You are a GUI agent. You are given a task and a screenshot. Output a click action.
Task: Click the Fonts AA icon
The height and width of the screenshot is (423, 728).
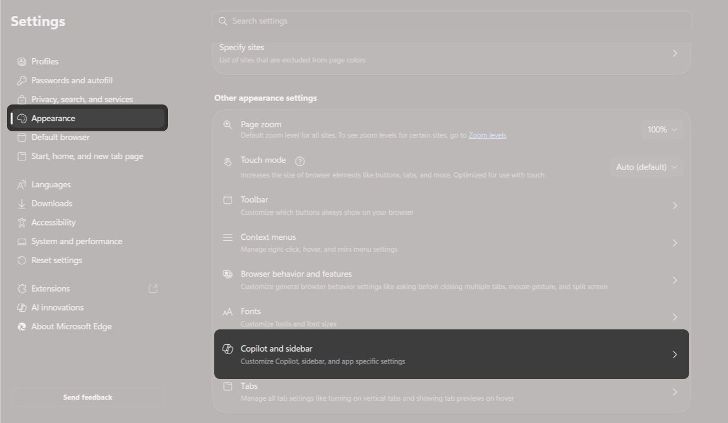[227, 311]
